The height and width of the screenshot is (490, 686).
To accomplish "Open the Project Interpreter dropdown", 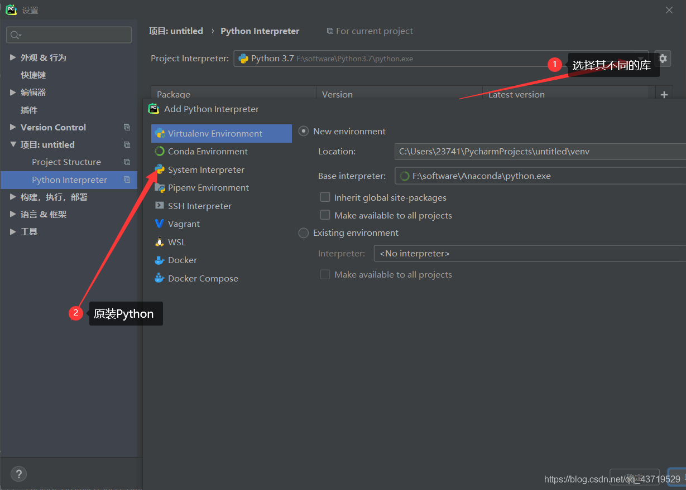I will click(441, 59).
